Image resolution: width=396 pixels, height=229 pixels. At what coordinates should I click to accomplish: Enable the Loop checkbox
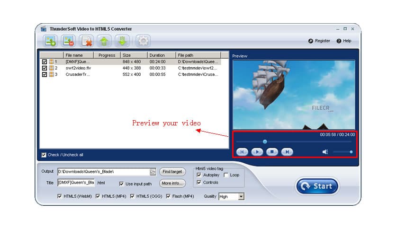(x=226, y=175)
